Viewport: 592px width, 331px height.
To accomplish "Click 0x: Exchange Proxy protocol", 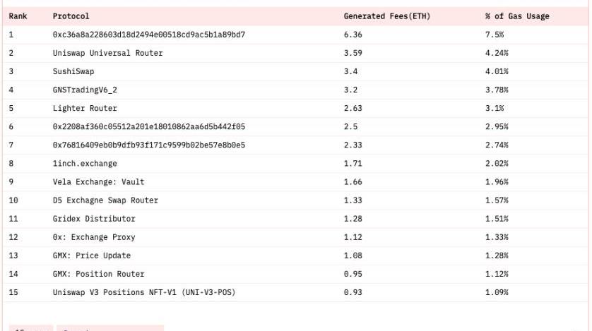I will point(93,237).
